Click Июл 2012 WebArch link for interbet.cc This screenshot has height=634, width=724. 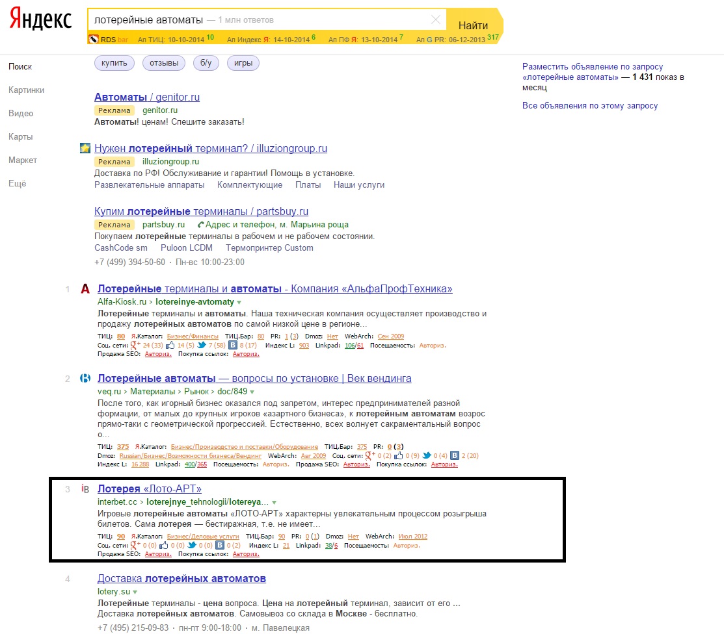click(413, 537)
